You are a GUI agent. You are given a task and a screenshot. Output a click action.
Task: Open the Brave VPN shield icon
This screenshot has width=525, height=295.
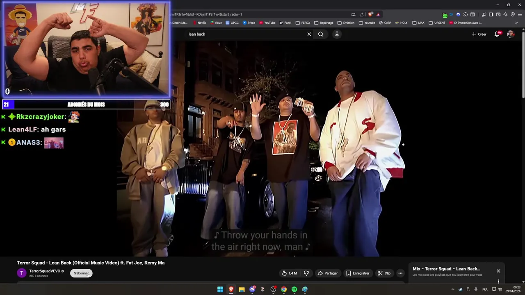(513, 14)
